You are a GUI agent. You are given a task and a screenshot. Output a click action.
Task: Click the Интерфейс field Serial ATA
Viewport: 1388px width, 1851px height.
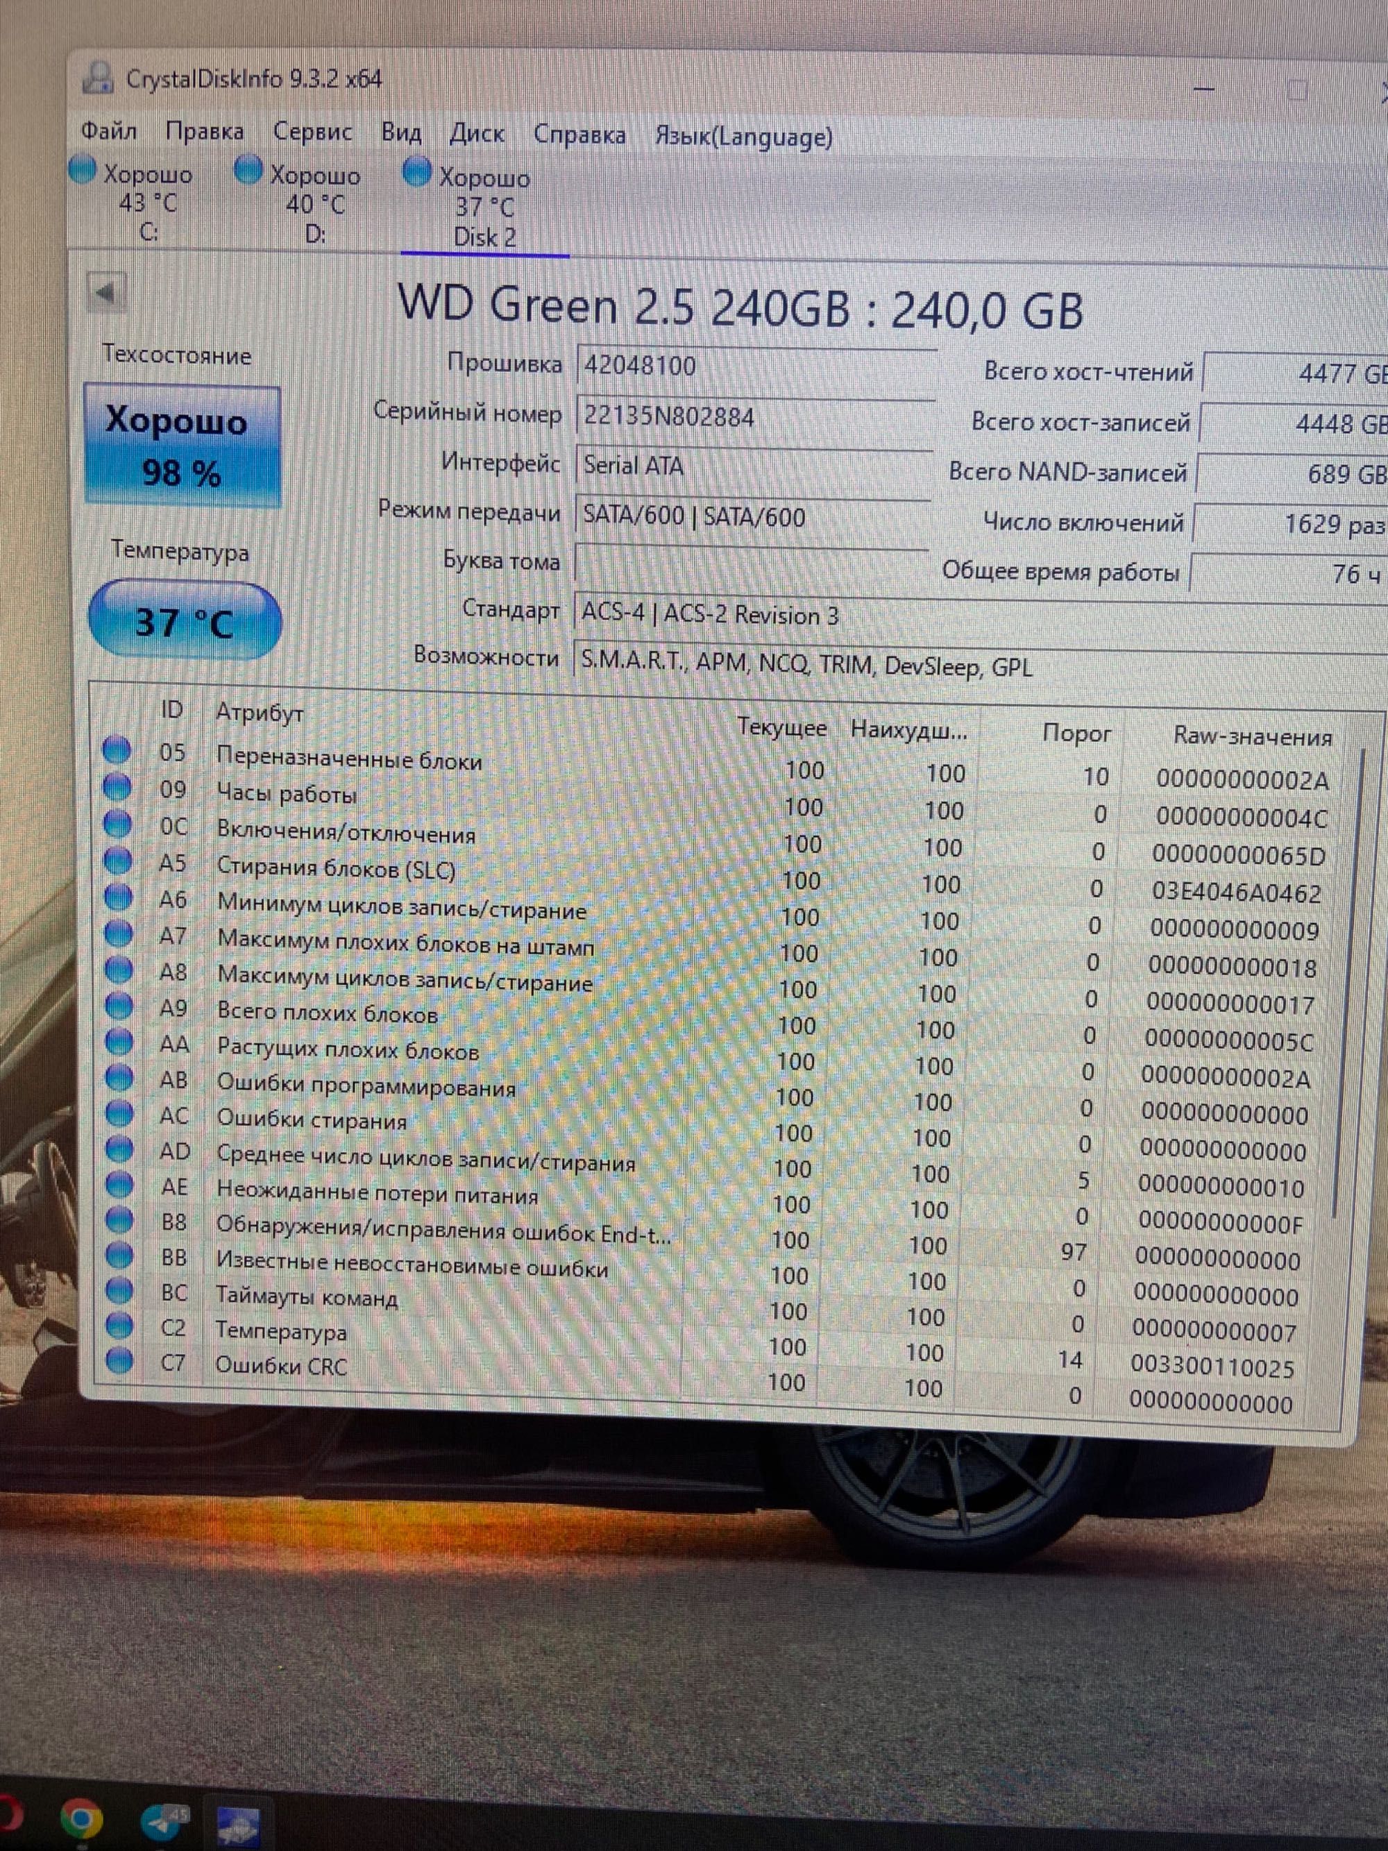(754, 466)
